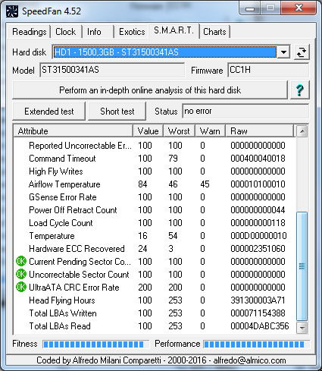Viewport: 322px width, 371px height.
Task: Click the Attribute column header
Action: point(73,131)
